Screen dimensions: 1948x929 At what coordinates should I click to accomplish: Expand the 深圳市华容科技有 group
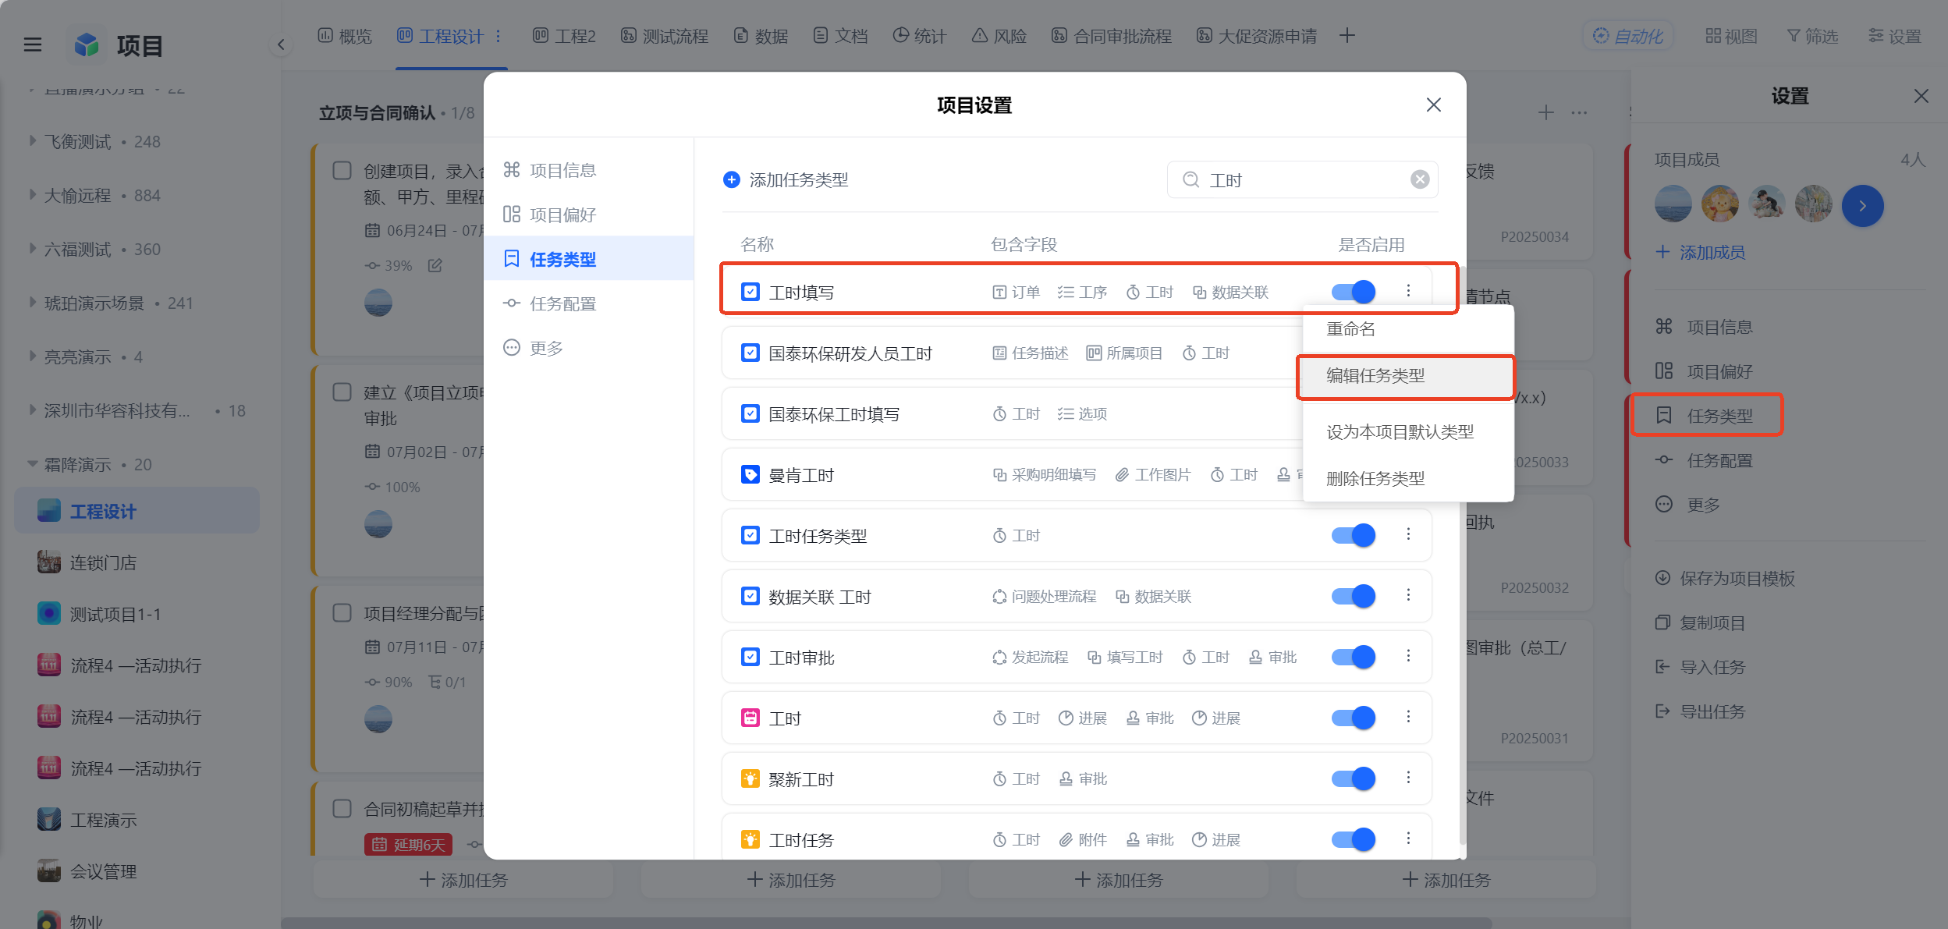point(33,410)
